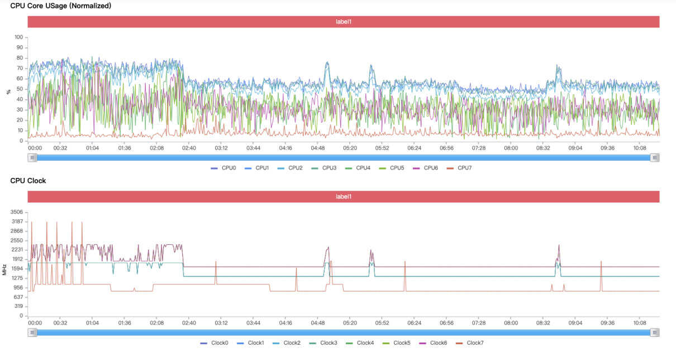The width and height of the screenshot is (676, 352).
Task: Click left zoom handle of CPU usage slider
Action: pyautogui.click(x=32, y=157)
